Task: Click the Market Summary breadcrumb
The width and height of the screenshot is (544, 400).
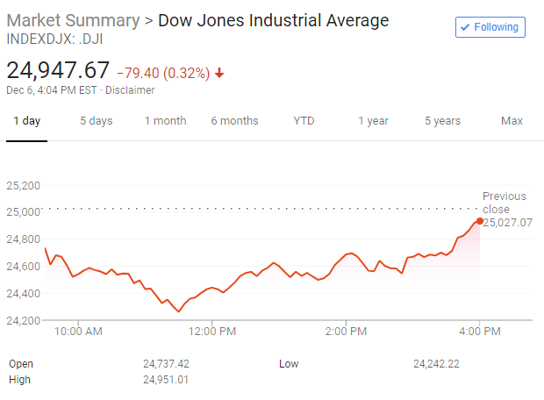Action: point(73,20)
